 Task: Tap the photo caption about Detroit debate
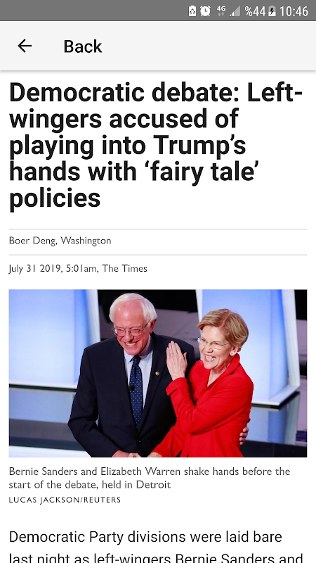pyautogui.click(x=150, y=478)
